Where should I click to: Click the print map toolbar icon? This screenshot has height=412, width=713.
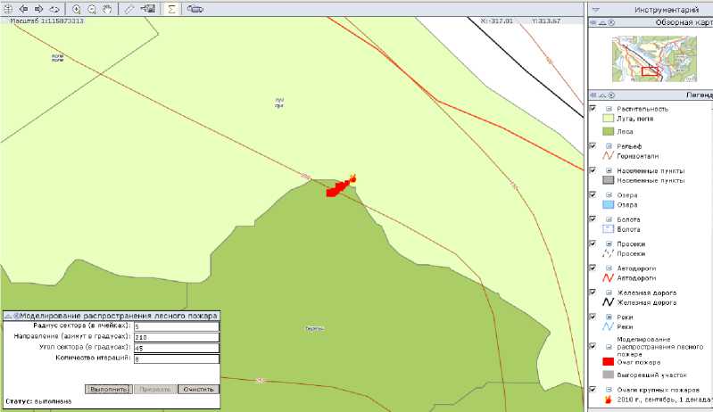pos(195,9)
